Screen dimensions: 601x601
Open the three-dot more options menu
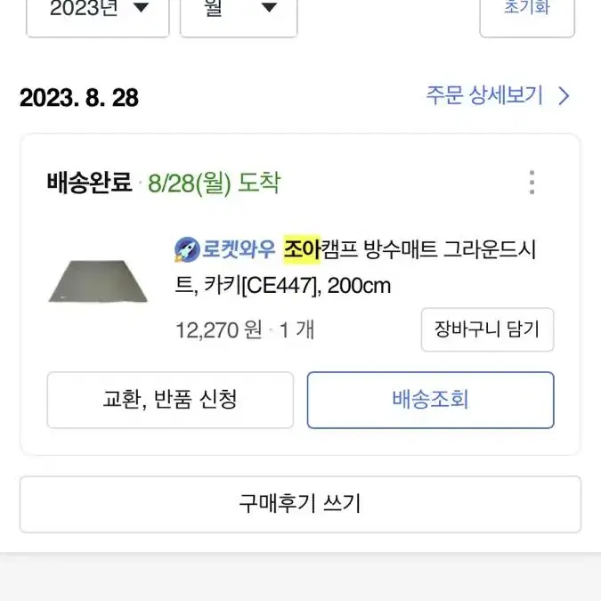(x=532, y=183)
